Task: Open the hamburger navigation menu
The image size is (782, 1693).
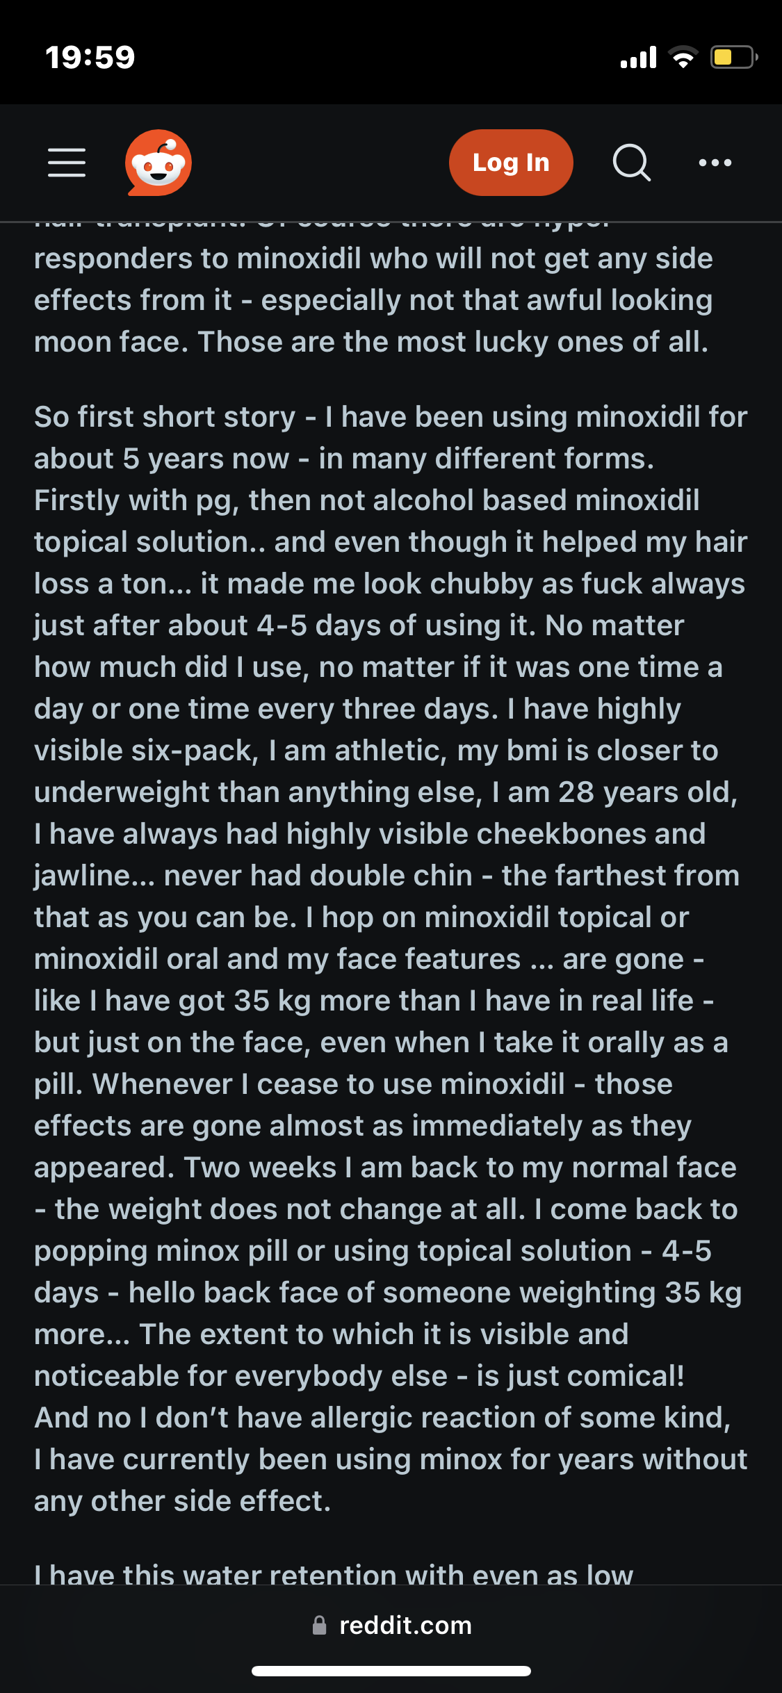Action: coord(67,163)
